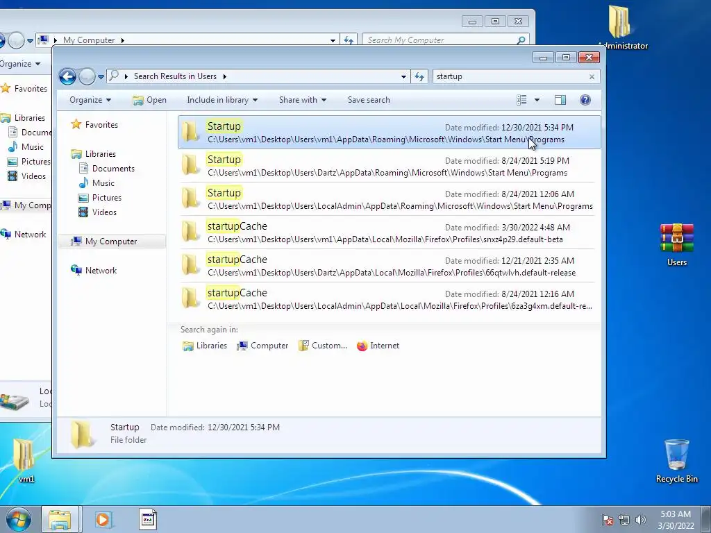Click folder icon of LocalAdmin Startup result
Image resolution: width=711 pixels, height=533 pixels.
190,198
